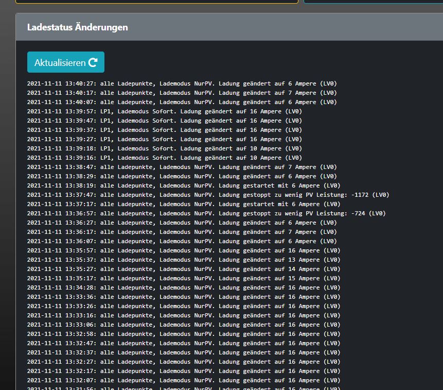443x390 pixels.
Task: Click the 13:33:36 log entry
Action: point(183,297)
